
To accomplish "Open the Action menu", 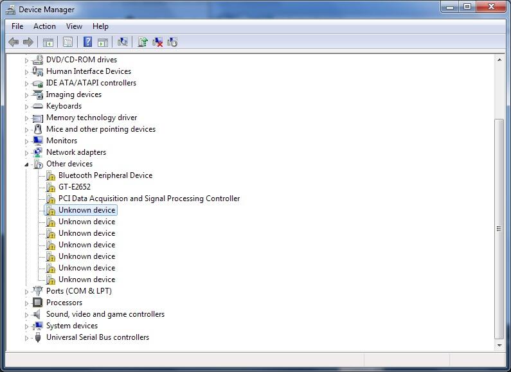I will pyautogui.click(x=44, y=26).
